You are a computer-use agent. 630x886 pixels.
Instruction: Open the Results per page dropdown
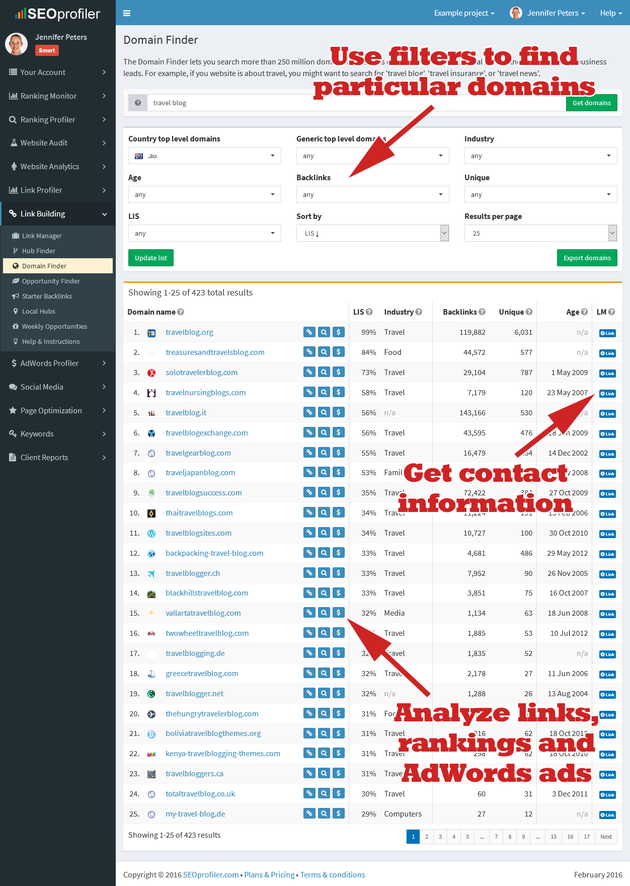click(541, 233)
